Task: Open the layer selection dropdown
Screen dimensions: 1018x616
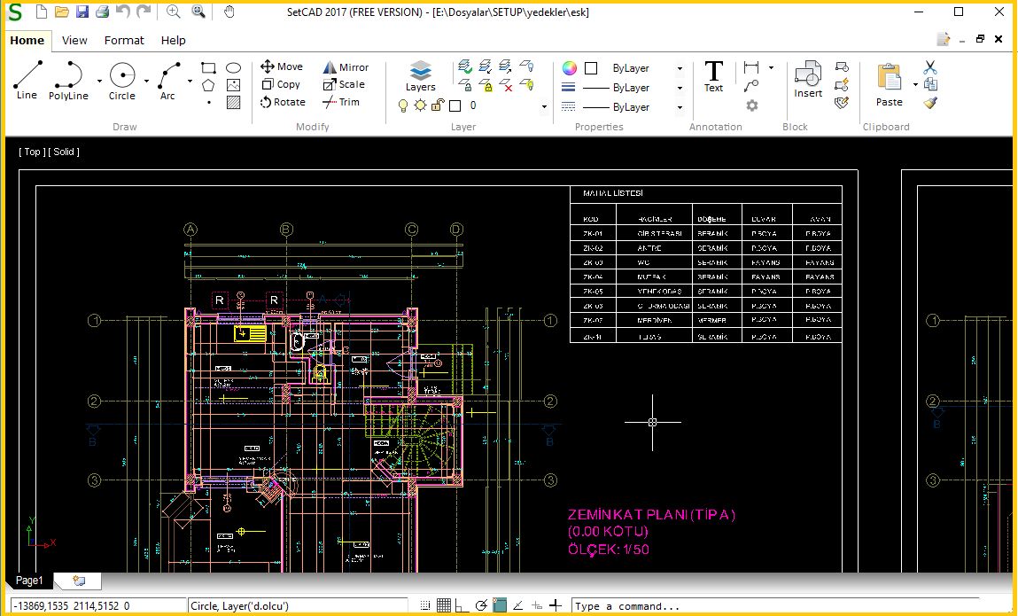Action: point(544,105)
